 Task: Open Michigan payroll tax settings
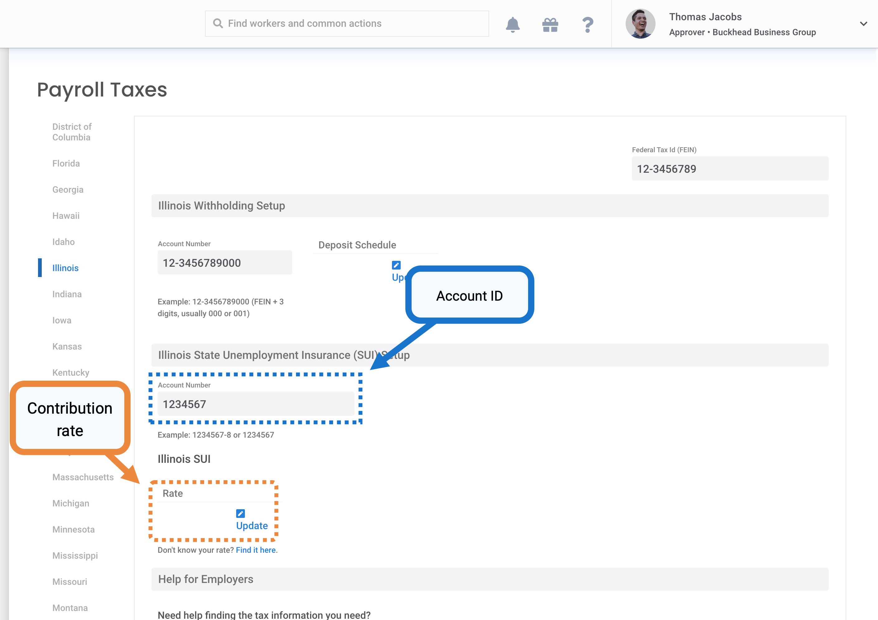pos(71,504)
